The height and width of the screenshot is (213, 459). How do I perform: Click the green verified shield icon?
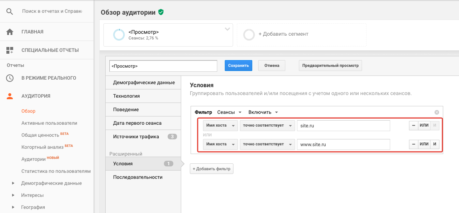coord(161,12)
